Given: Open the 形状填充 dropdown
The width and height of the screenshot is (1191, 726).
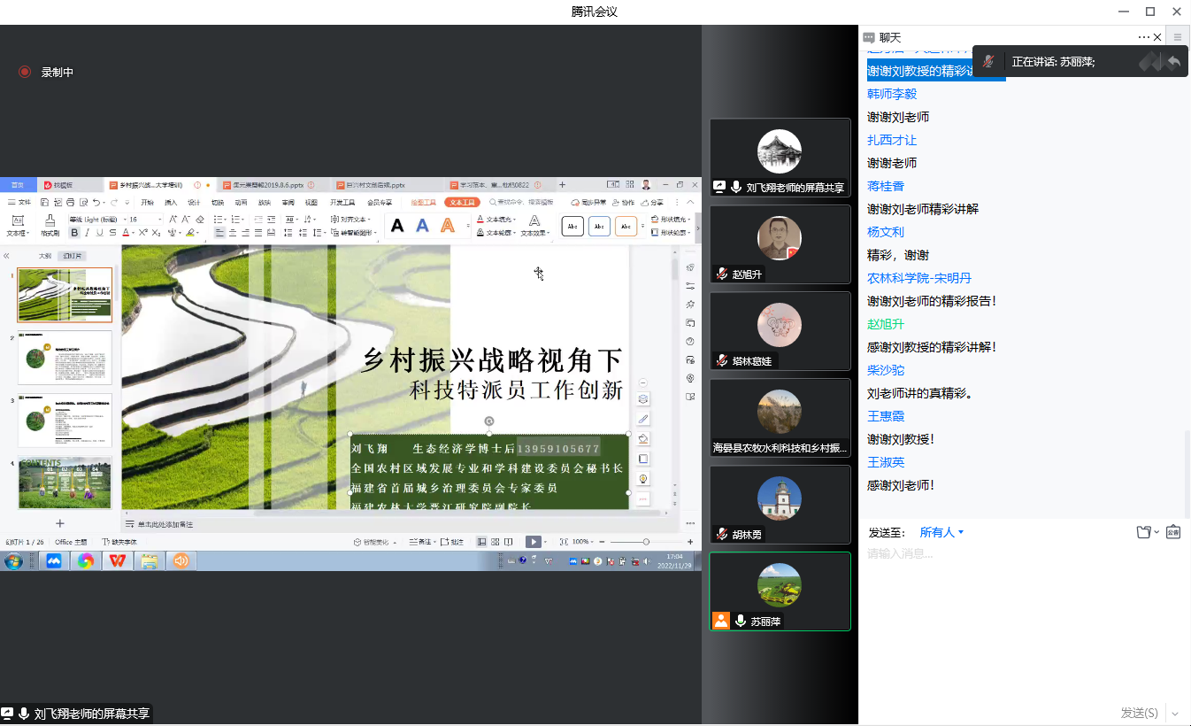Looking at the screenshot, I should coord(670,220).
